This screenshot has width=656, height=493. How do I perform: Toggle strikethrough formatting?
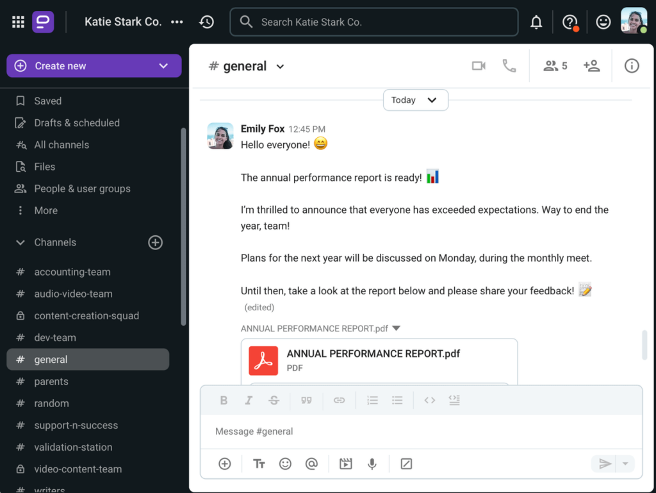pyautogui.click(x=274, y=401)
